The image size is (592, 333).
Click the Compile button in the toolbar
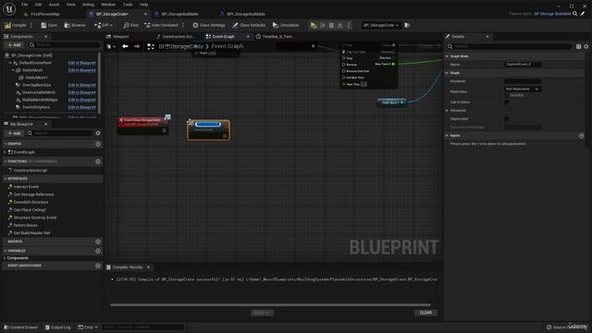click(16, 25)
